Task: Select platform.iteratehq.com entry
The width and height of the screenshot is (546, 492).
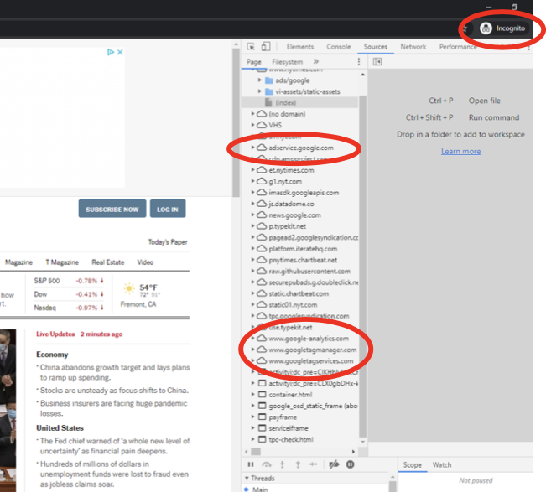Action: 303,249
